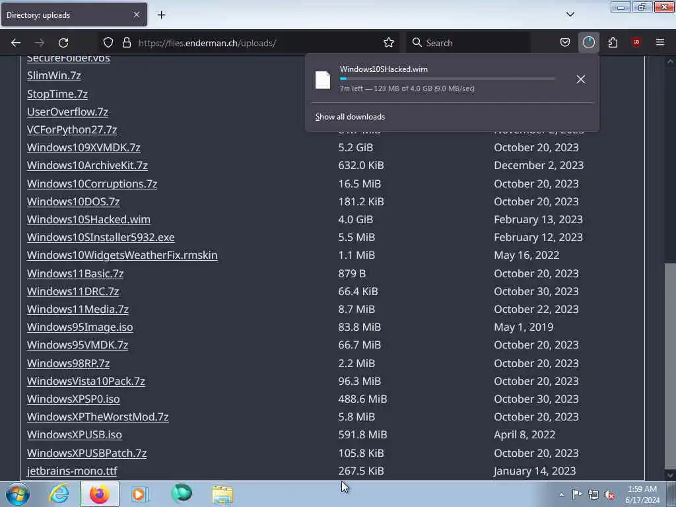Open the SlimWin.7z link
This screenshot has height=507, width=676.
[54, 75]
